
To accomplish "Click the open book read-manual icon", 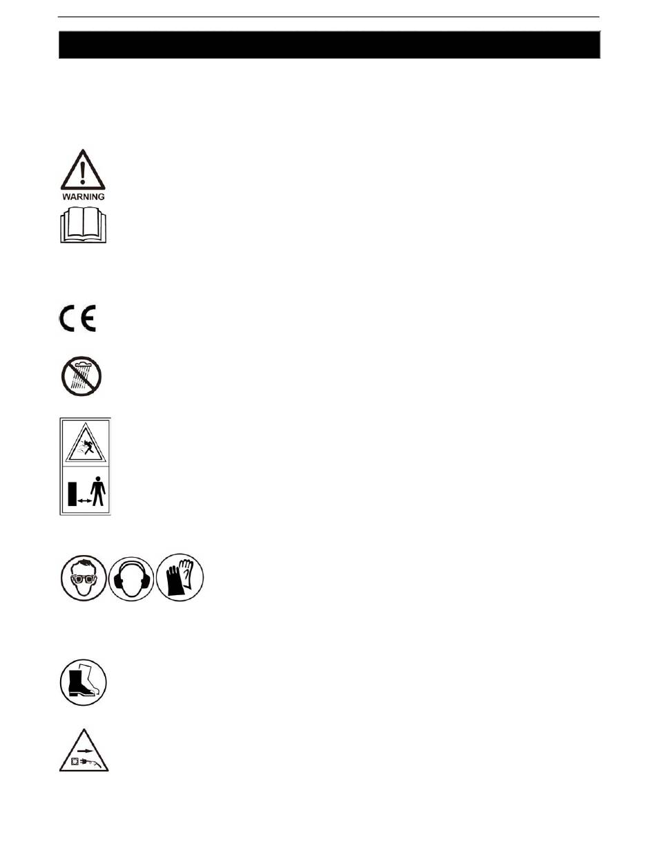I will 83,227.
